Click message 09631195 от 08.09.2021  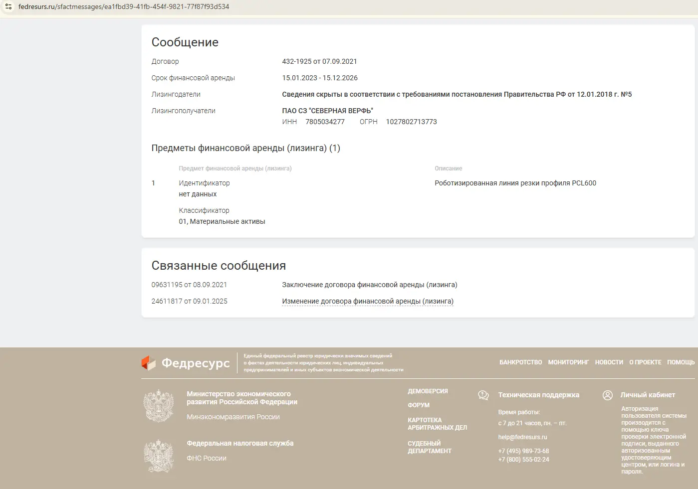coord(189,285)
